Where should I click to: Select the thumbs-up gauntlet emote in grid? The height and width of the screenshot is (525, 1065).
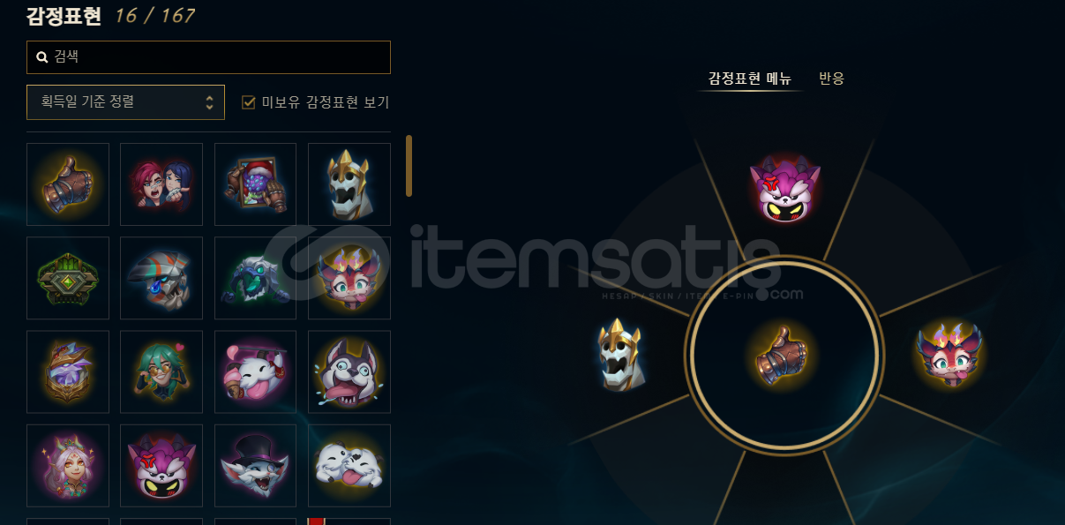68,184
